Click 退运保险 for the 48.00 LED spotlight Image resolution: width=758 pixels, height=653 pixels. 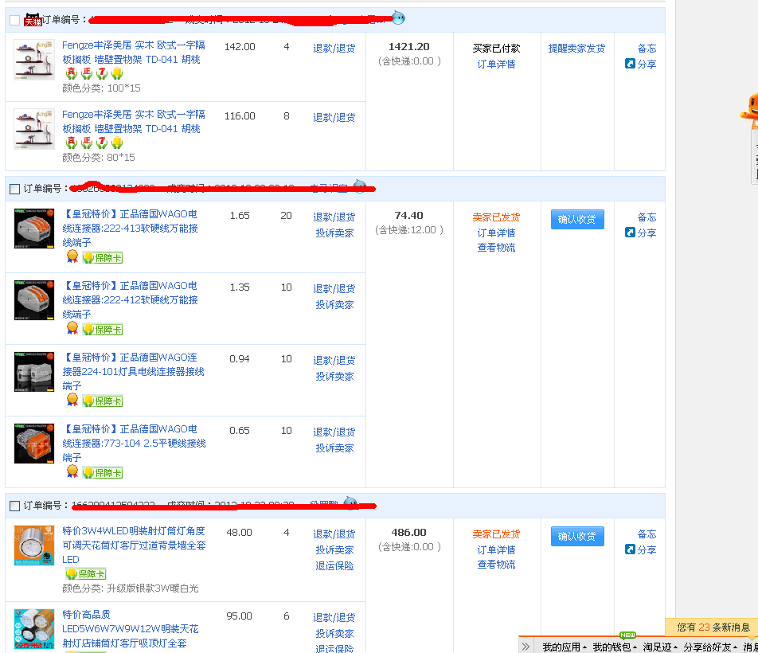[334, 565]
